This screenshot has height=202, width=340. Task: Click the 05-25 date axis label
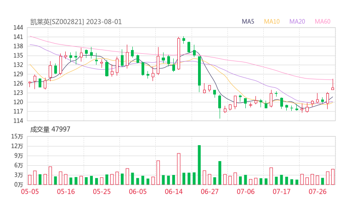[x=102, y=191]
